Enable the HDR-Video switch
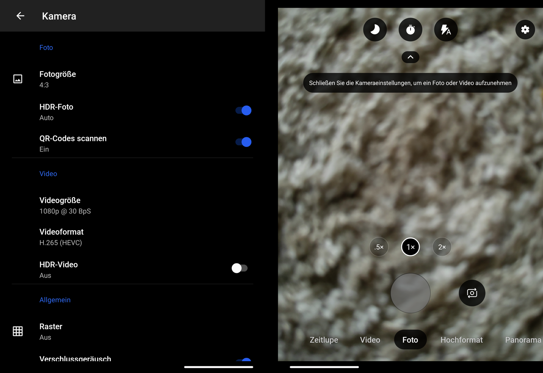Viewport: 543px width, 373px height. tap(239, 268)
